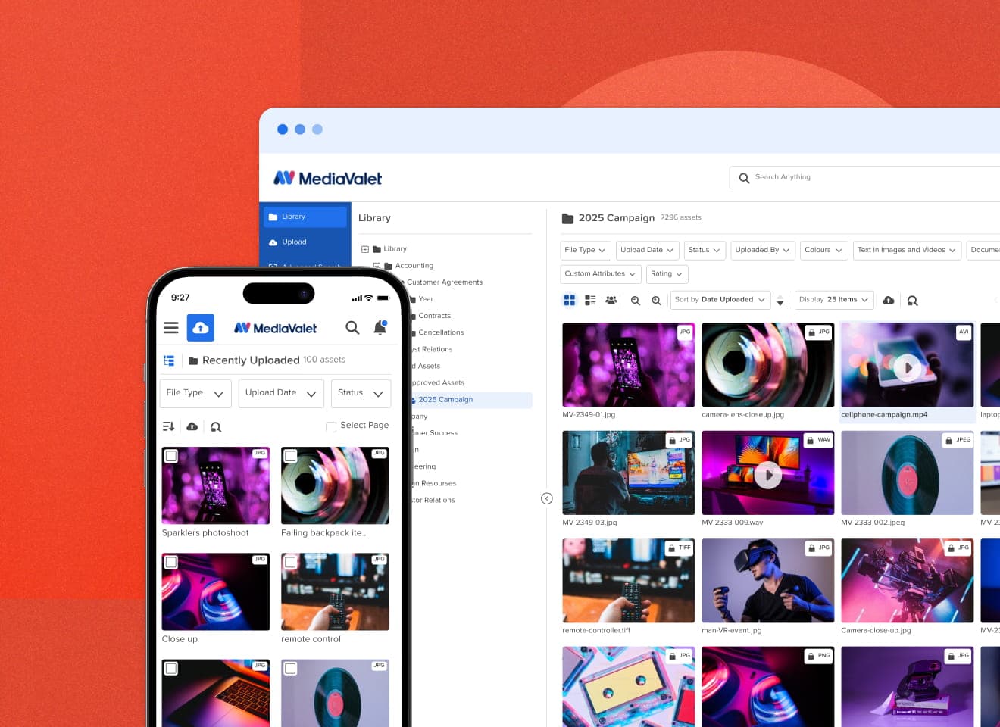Screen dimensions: 1000x727
Task: Tick the remote control image checkbox
Action: pyautogui.click(x=290, y=562)
